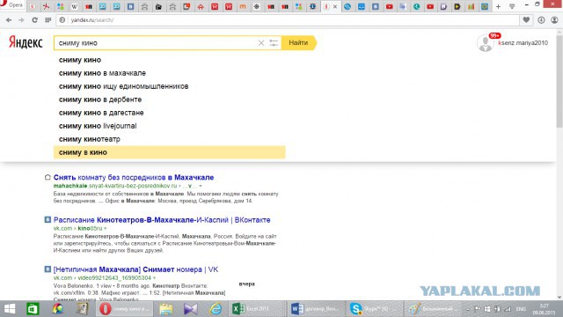
Task: Expand dropdown arrow next to mahachkale result URL
Action: tap(201, 186)
